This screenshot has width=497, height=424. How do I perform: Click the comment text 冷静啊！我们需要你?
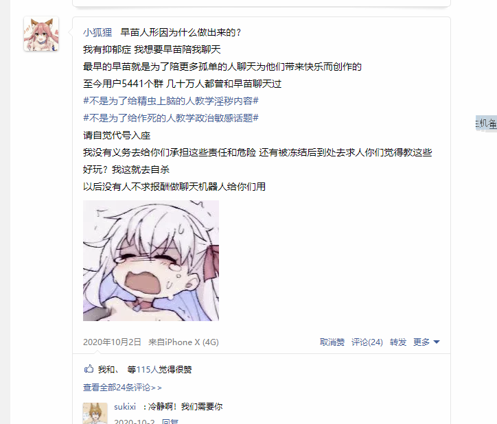point(185,407)
